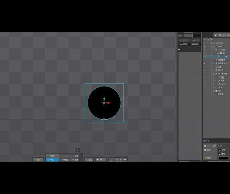Click the 로컬 (local) axis button

click(x=89, y=160)
